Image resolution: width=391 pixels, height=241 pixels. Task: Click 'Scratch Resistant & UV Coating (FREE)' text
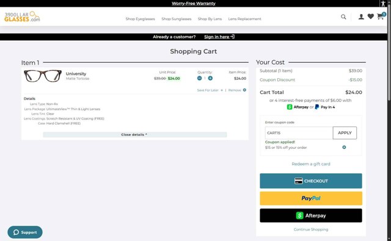[x=75, y=119]
